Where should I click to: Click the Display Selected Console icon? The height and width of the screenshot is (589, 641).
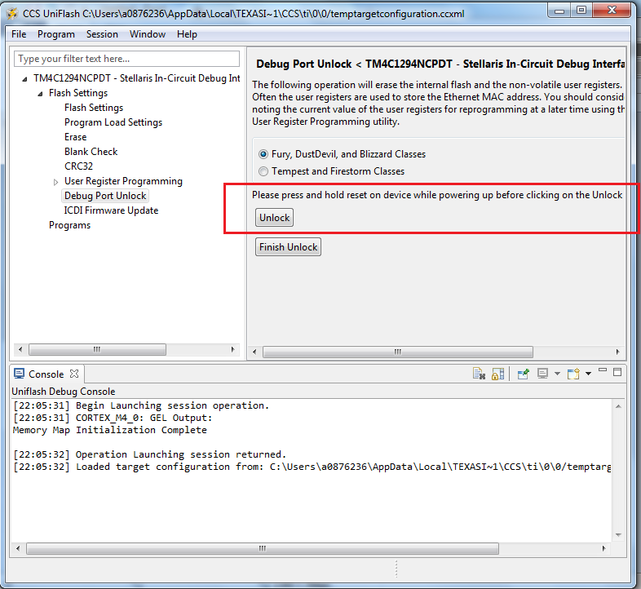point(542,374)
